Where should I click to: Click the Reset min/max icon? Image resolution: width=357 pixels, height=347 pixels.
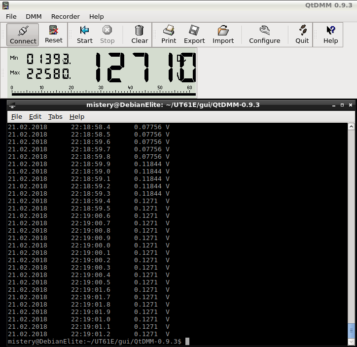coord(54,35)
